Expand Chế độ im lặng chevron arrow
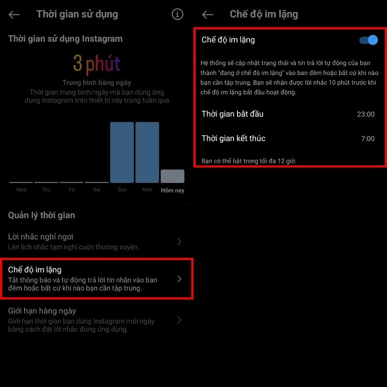This screenshot has height=387, width=387. [179, 279]
